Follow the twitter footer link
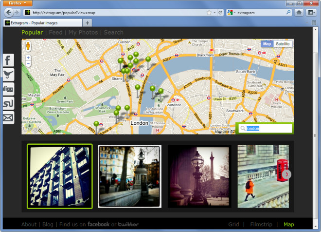This screenshot has height=232, width=321. [x=128, y=224]
